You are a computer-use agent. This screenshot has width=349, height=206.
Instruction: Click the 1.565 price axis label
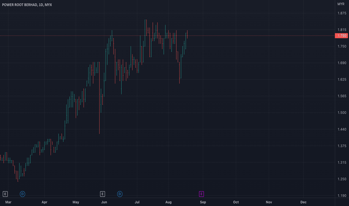[342, 96]
